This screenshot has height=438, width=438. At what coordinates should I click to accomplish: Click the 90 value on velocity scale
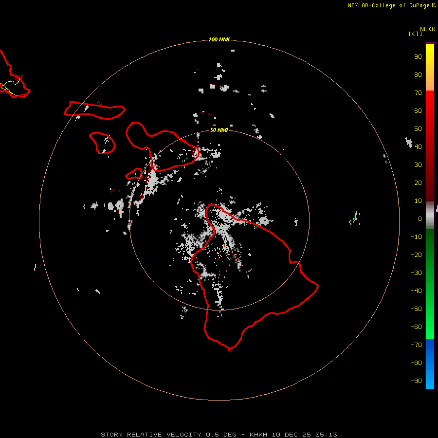[x=418, y=57]
